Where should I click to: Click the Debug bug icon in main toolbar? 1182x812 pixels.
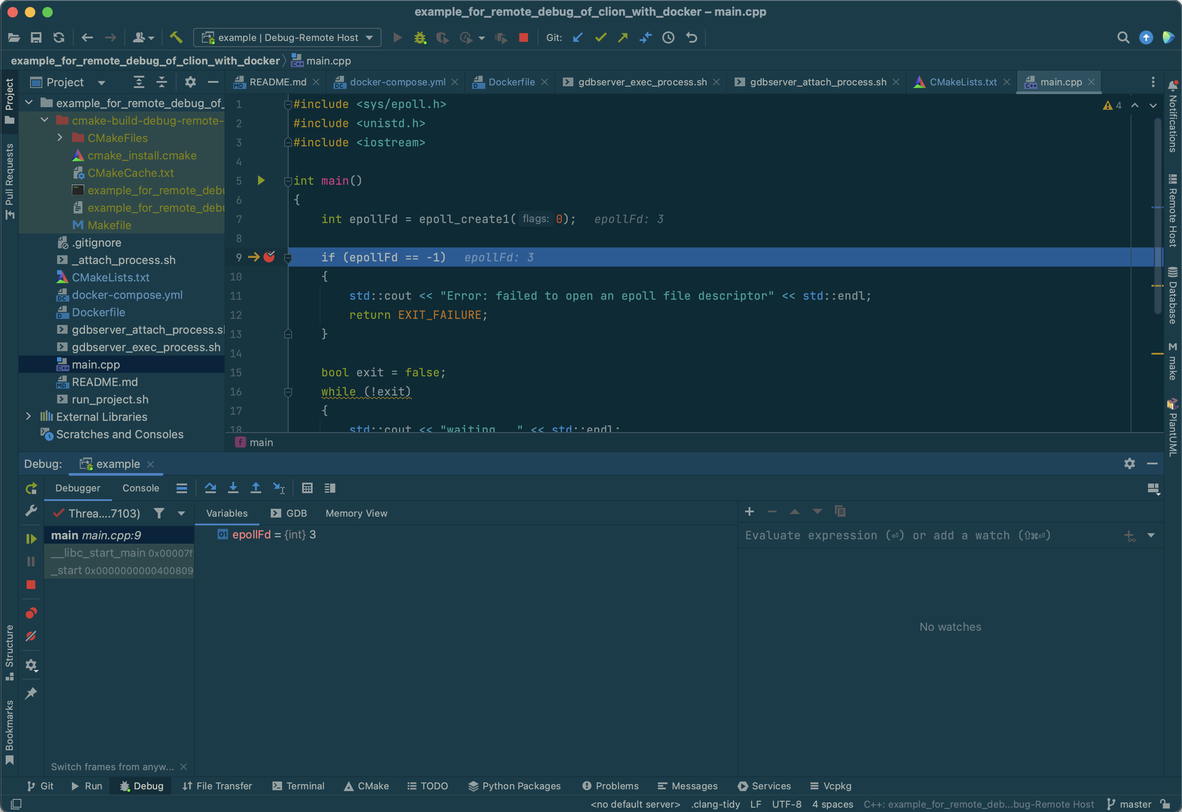pos(419,37)
